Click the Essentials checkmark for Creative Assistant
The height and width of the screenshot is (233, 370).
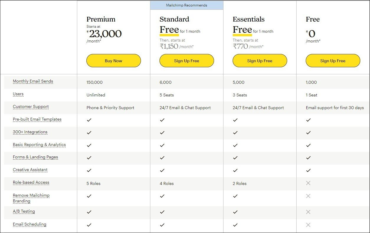(235, 170)
